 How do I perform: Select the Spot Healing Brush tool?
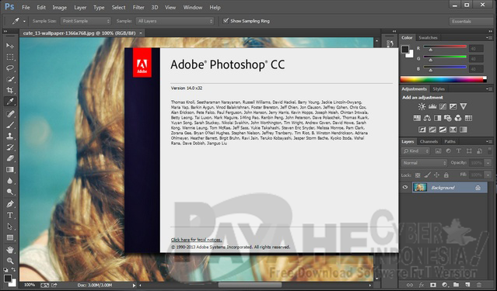(x=10, y=113)
